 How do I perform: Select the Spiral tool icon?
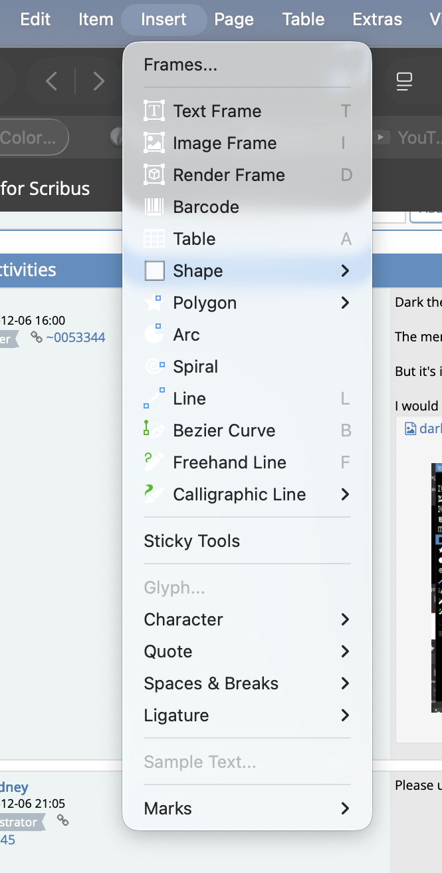point(154,367)
